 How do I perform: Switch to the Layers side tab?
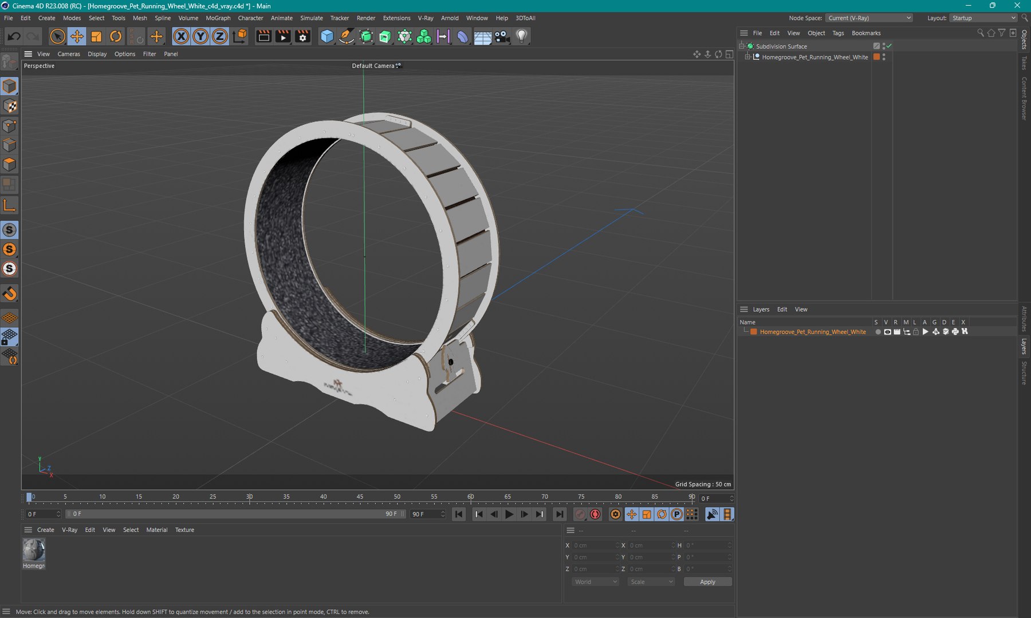pos(1024,346)
